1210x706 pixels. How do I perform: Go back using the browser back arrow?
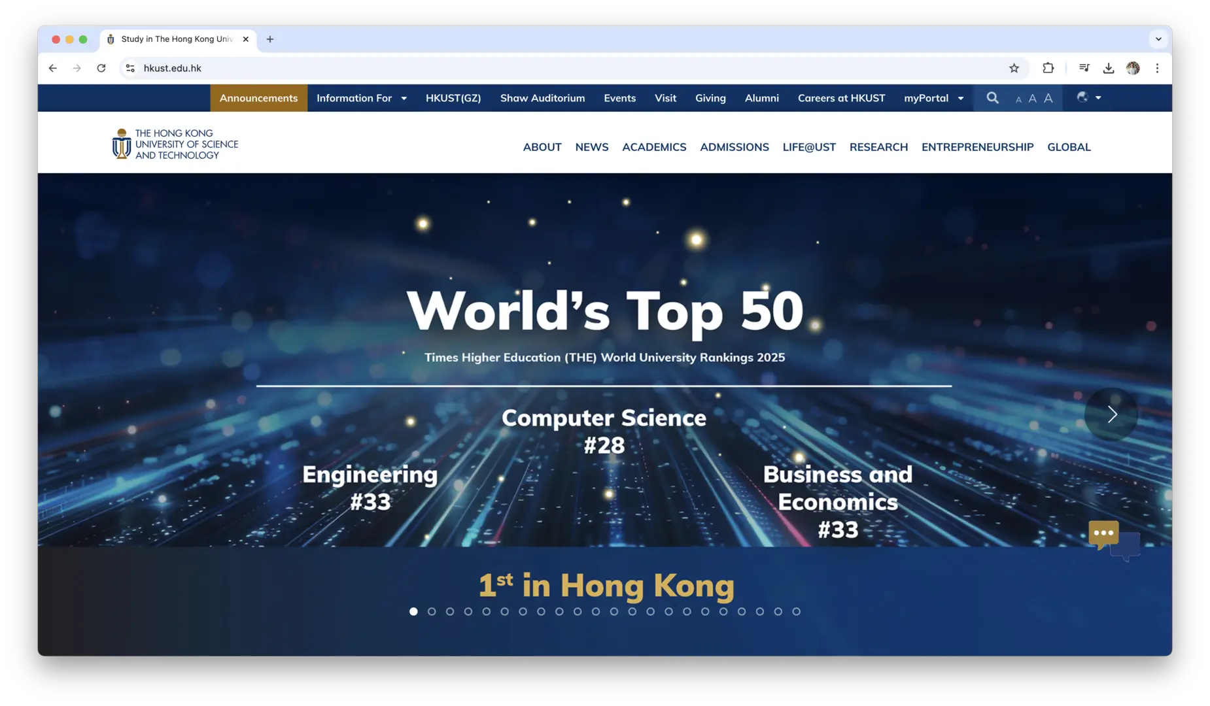point(53,68)
